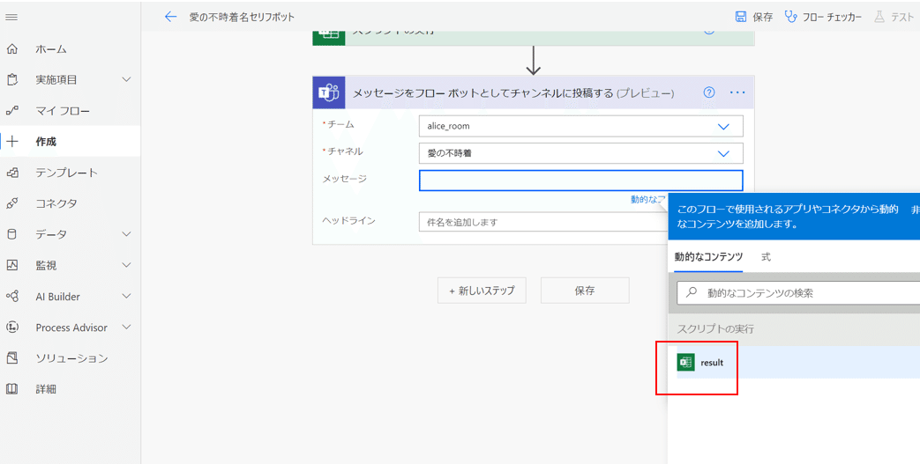Screen dimensions: 920x464
Task: Select the 動的なコンテンツ tab
Action: (x=708, y=256)
